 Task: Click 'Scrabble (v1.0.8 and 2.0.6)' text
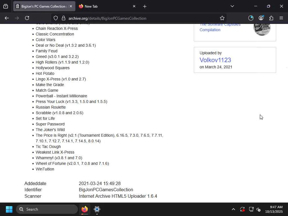[x=60, y=113]
